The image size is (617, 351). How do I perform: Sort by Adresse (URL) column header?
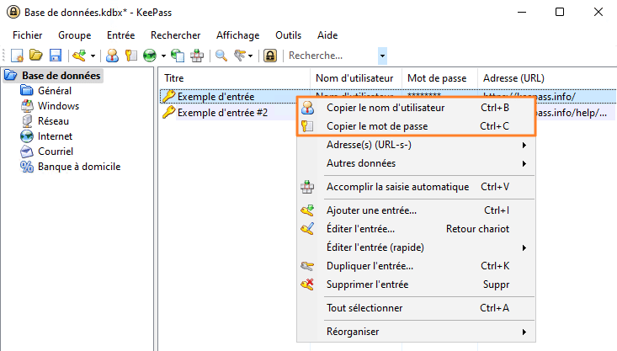click(x=547, y=78)
